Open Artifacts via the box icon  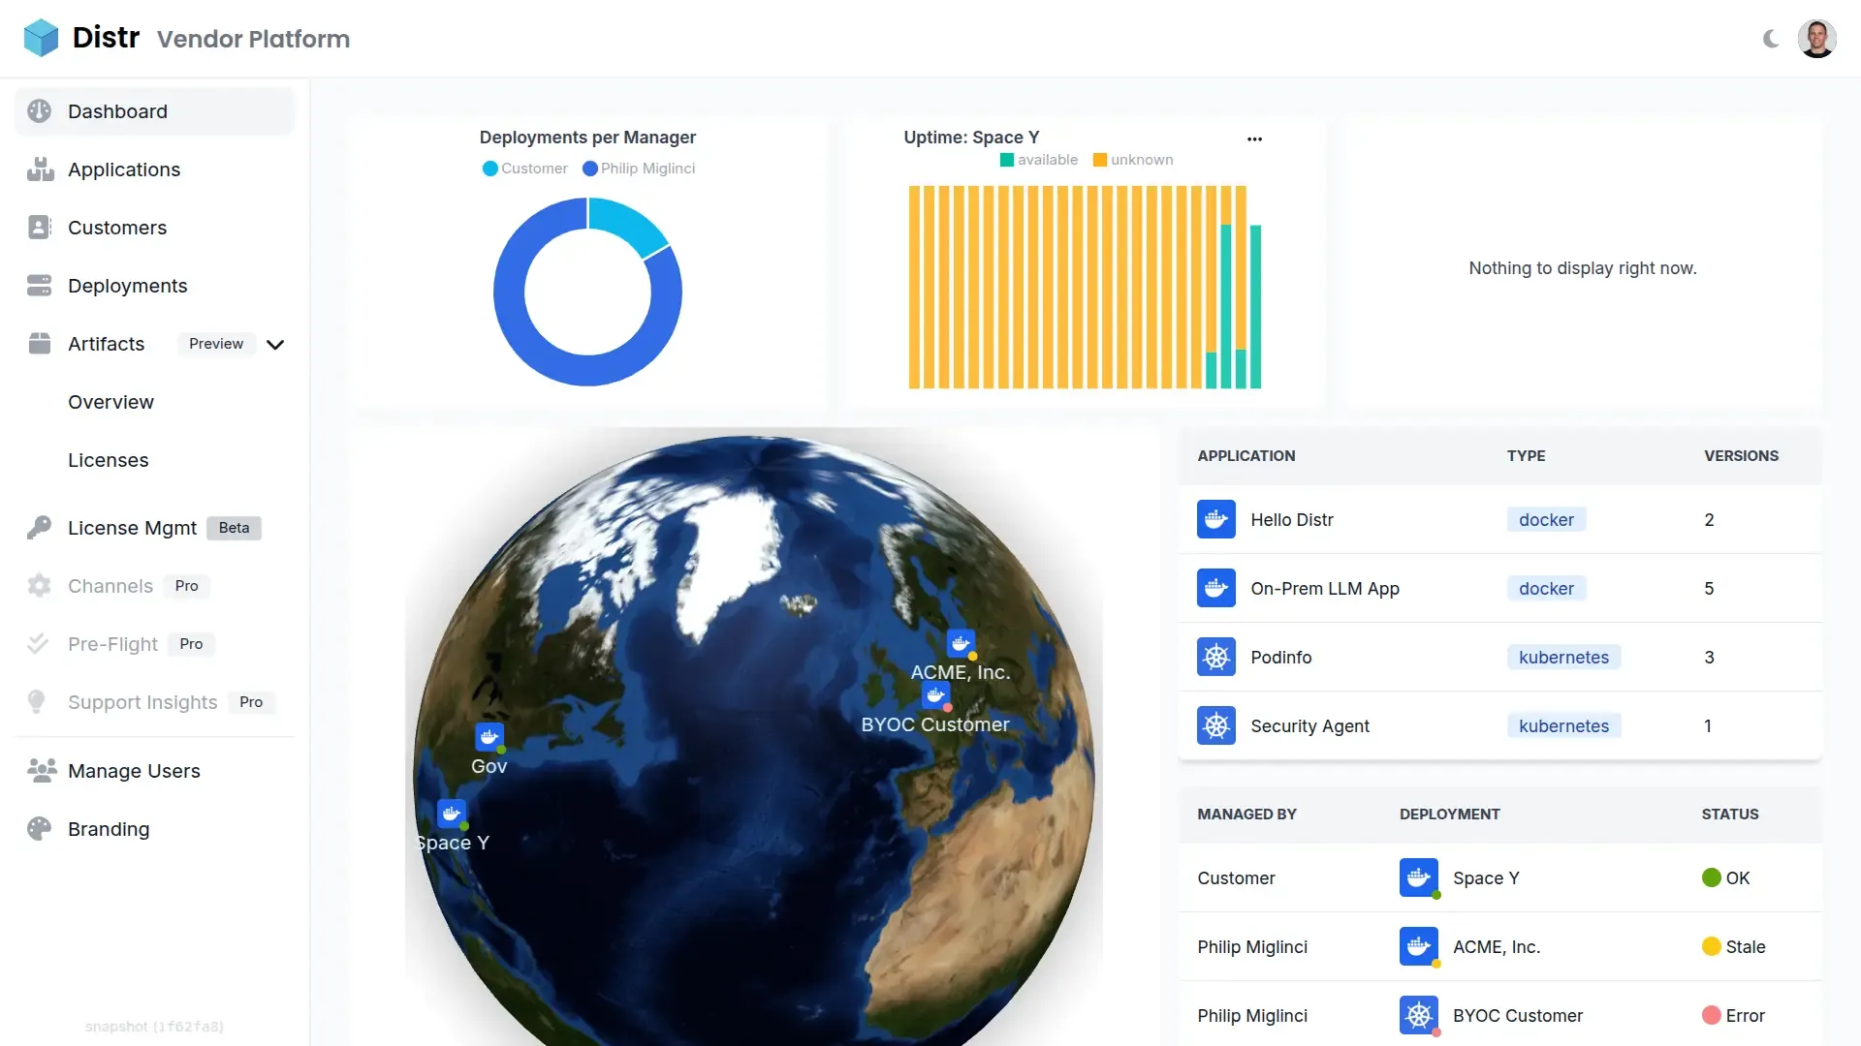[x=39, y=344]
